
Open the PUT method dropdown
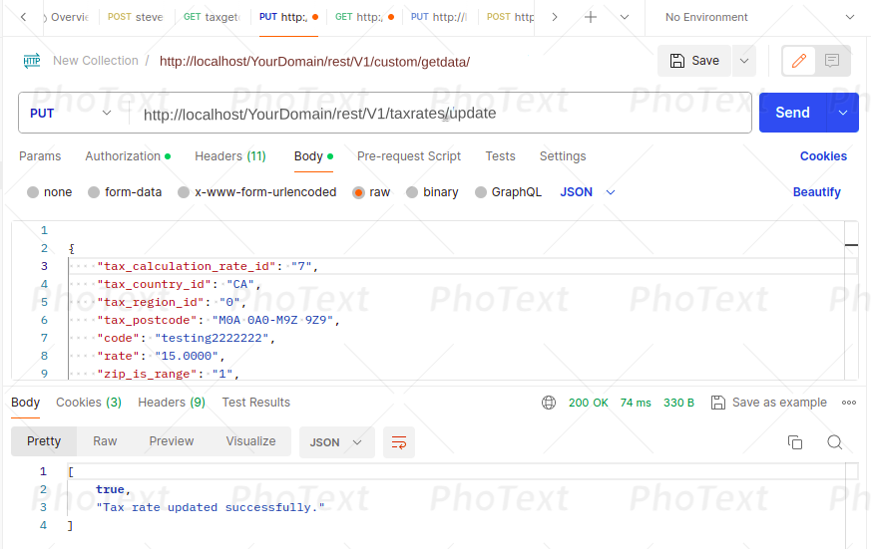[72, 113]
